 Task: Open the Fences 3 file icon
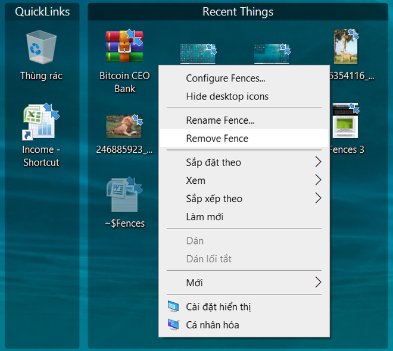(345, 121)
